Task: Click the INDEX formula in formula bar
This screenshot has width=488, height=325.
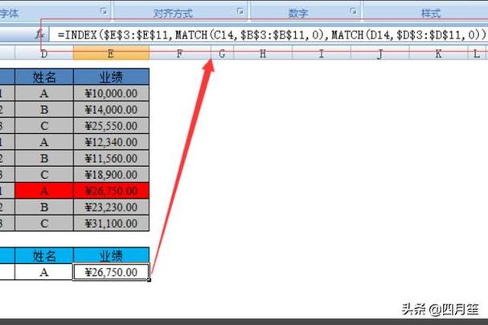Action: pos(265,35)
